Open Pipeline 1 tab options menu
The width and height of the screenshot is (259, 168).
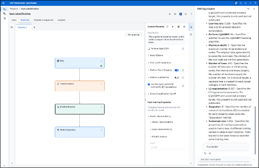point(30,27)
